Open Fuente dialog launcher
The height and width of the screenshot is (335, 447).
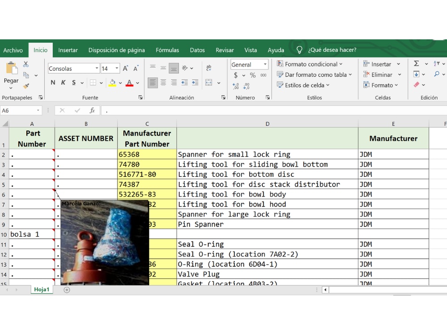(140, 97)
